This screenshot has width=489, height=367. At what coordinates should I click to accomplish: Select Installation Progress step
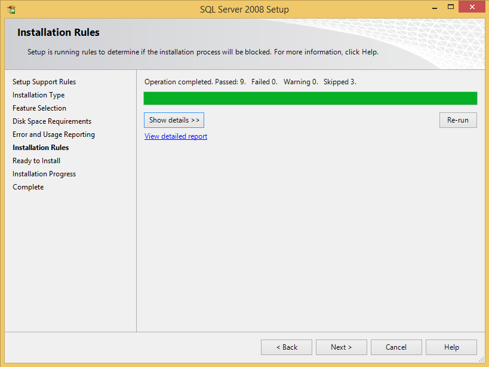[44, 174]
